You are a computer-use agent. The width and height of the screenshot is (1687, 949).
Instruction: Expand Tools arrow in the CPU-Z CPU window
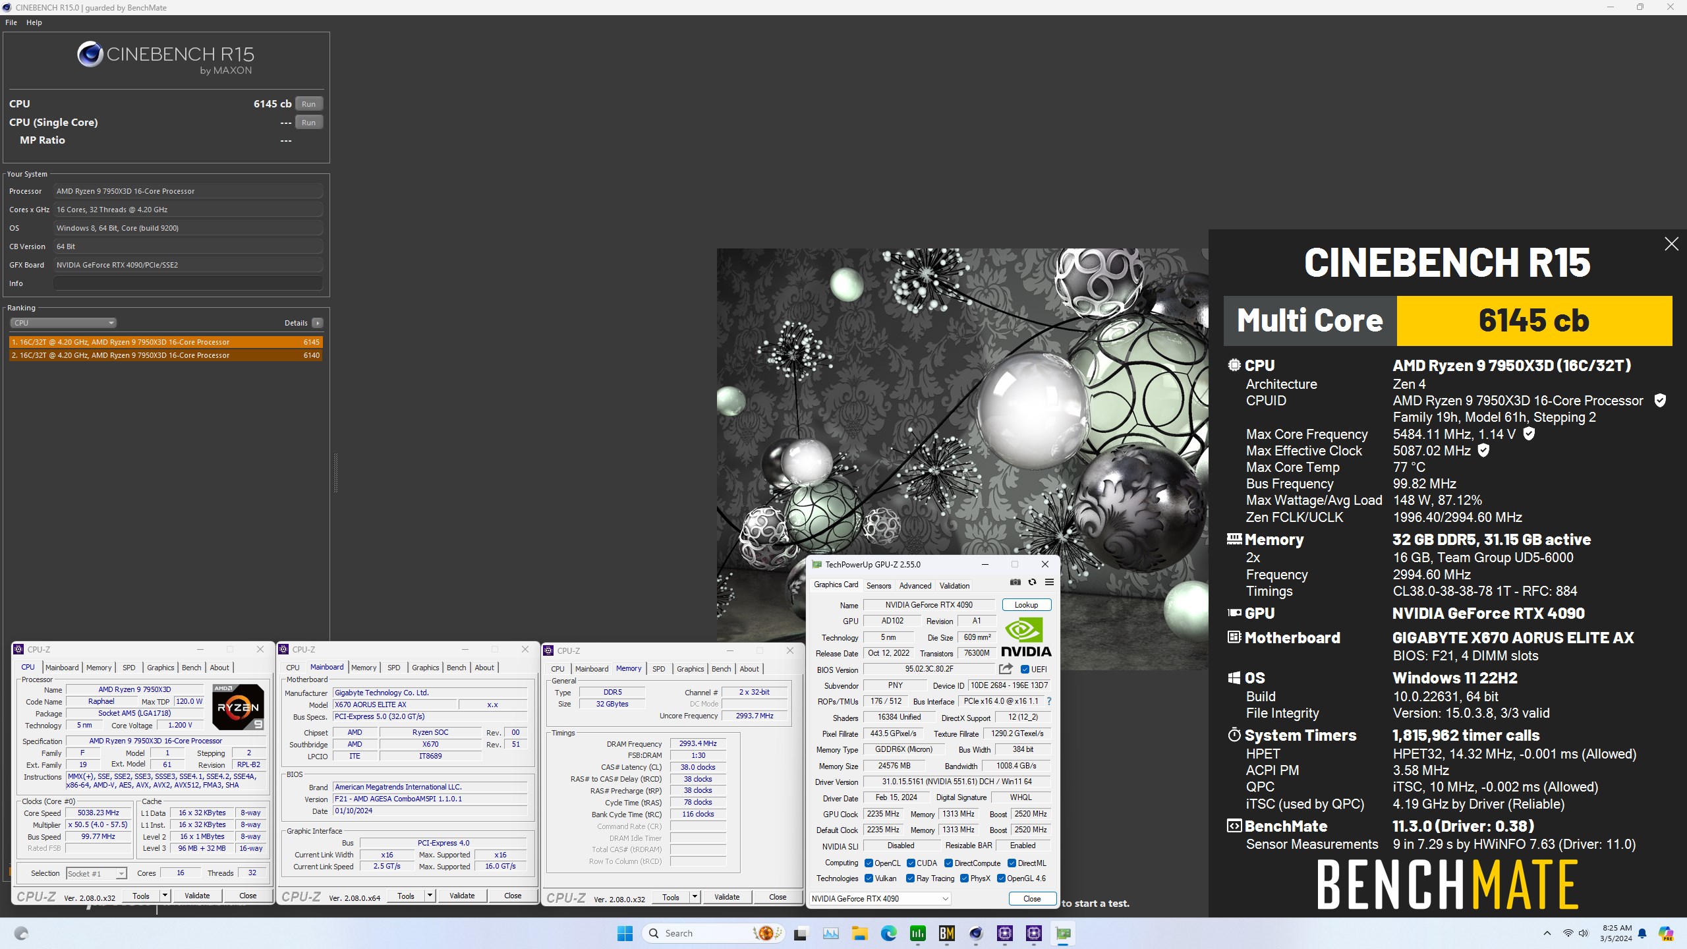[165, 896]
